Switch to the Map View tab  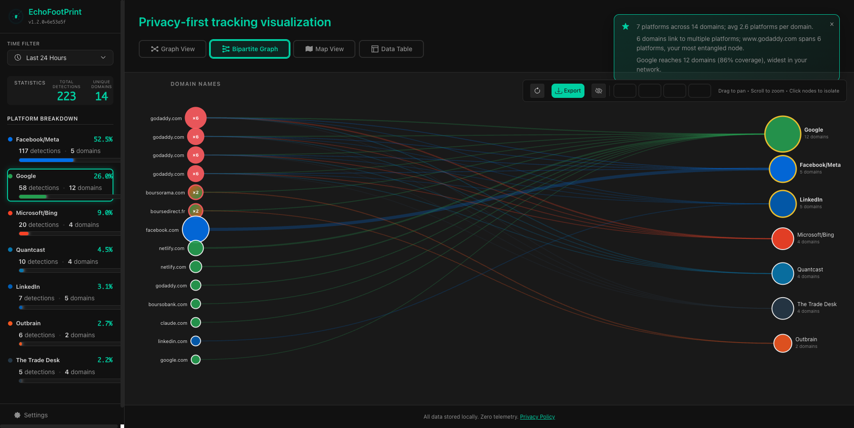tap(324, 49)
